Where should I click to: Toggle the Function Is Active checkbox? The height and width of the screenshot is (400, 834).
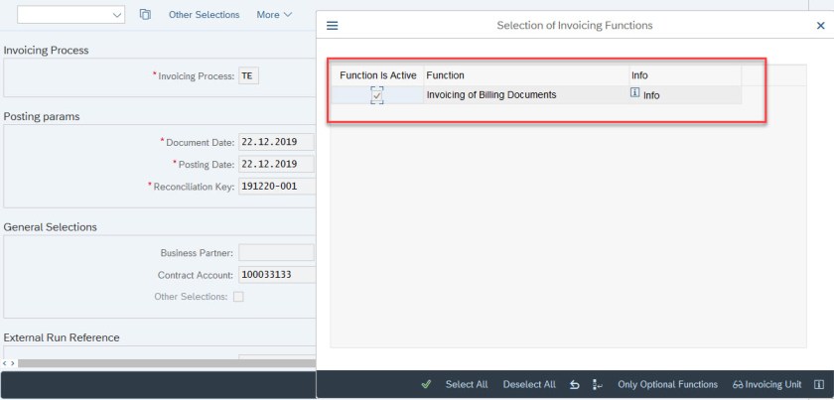376,95
